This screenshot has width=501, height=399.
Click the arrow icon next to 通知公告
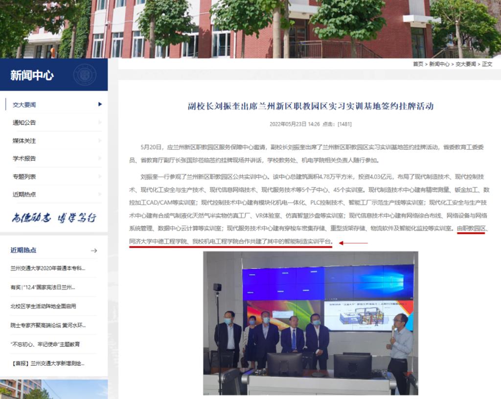(x=100, y=122)
